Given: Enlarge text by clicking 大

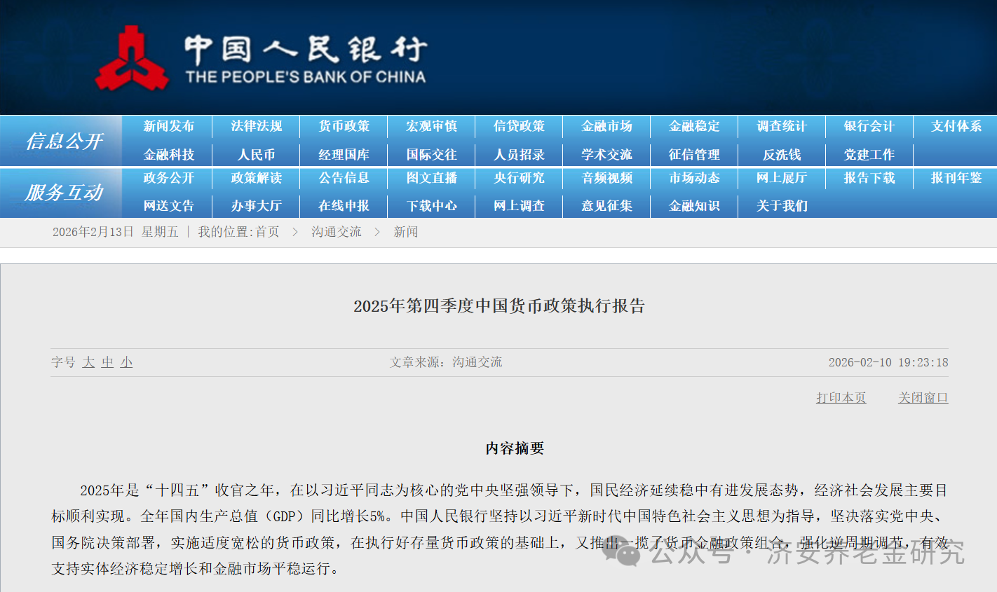Looking at the screenshot, I should click(x=87, y=362).
